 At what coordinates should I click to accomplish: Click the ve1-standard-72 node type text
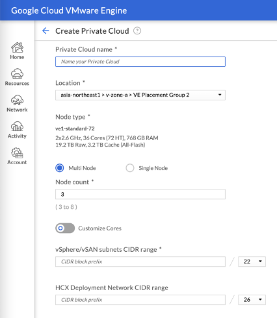click(x=75, y=128)
